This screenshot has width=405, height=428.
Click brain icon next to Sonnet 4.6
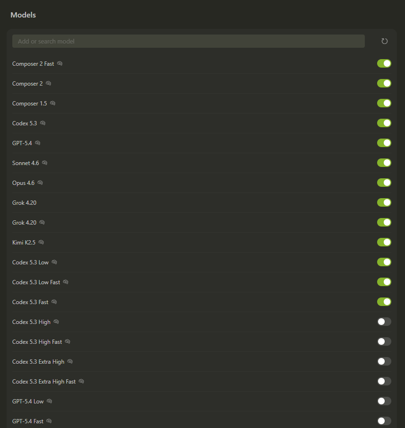[x=45, y=163]
